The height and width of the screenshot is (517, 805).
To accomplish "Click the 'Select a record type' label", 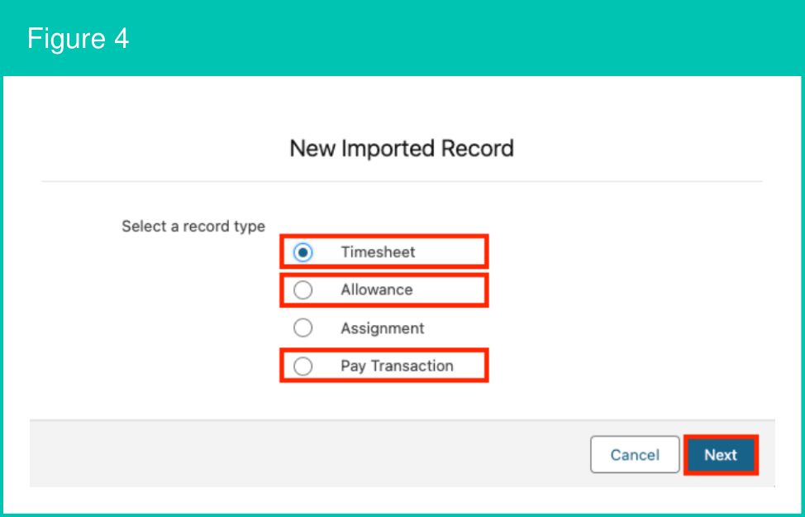I will (x=193, y=227).
